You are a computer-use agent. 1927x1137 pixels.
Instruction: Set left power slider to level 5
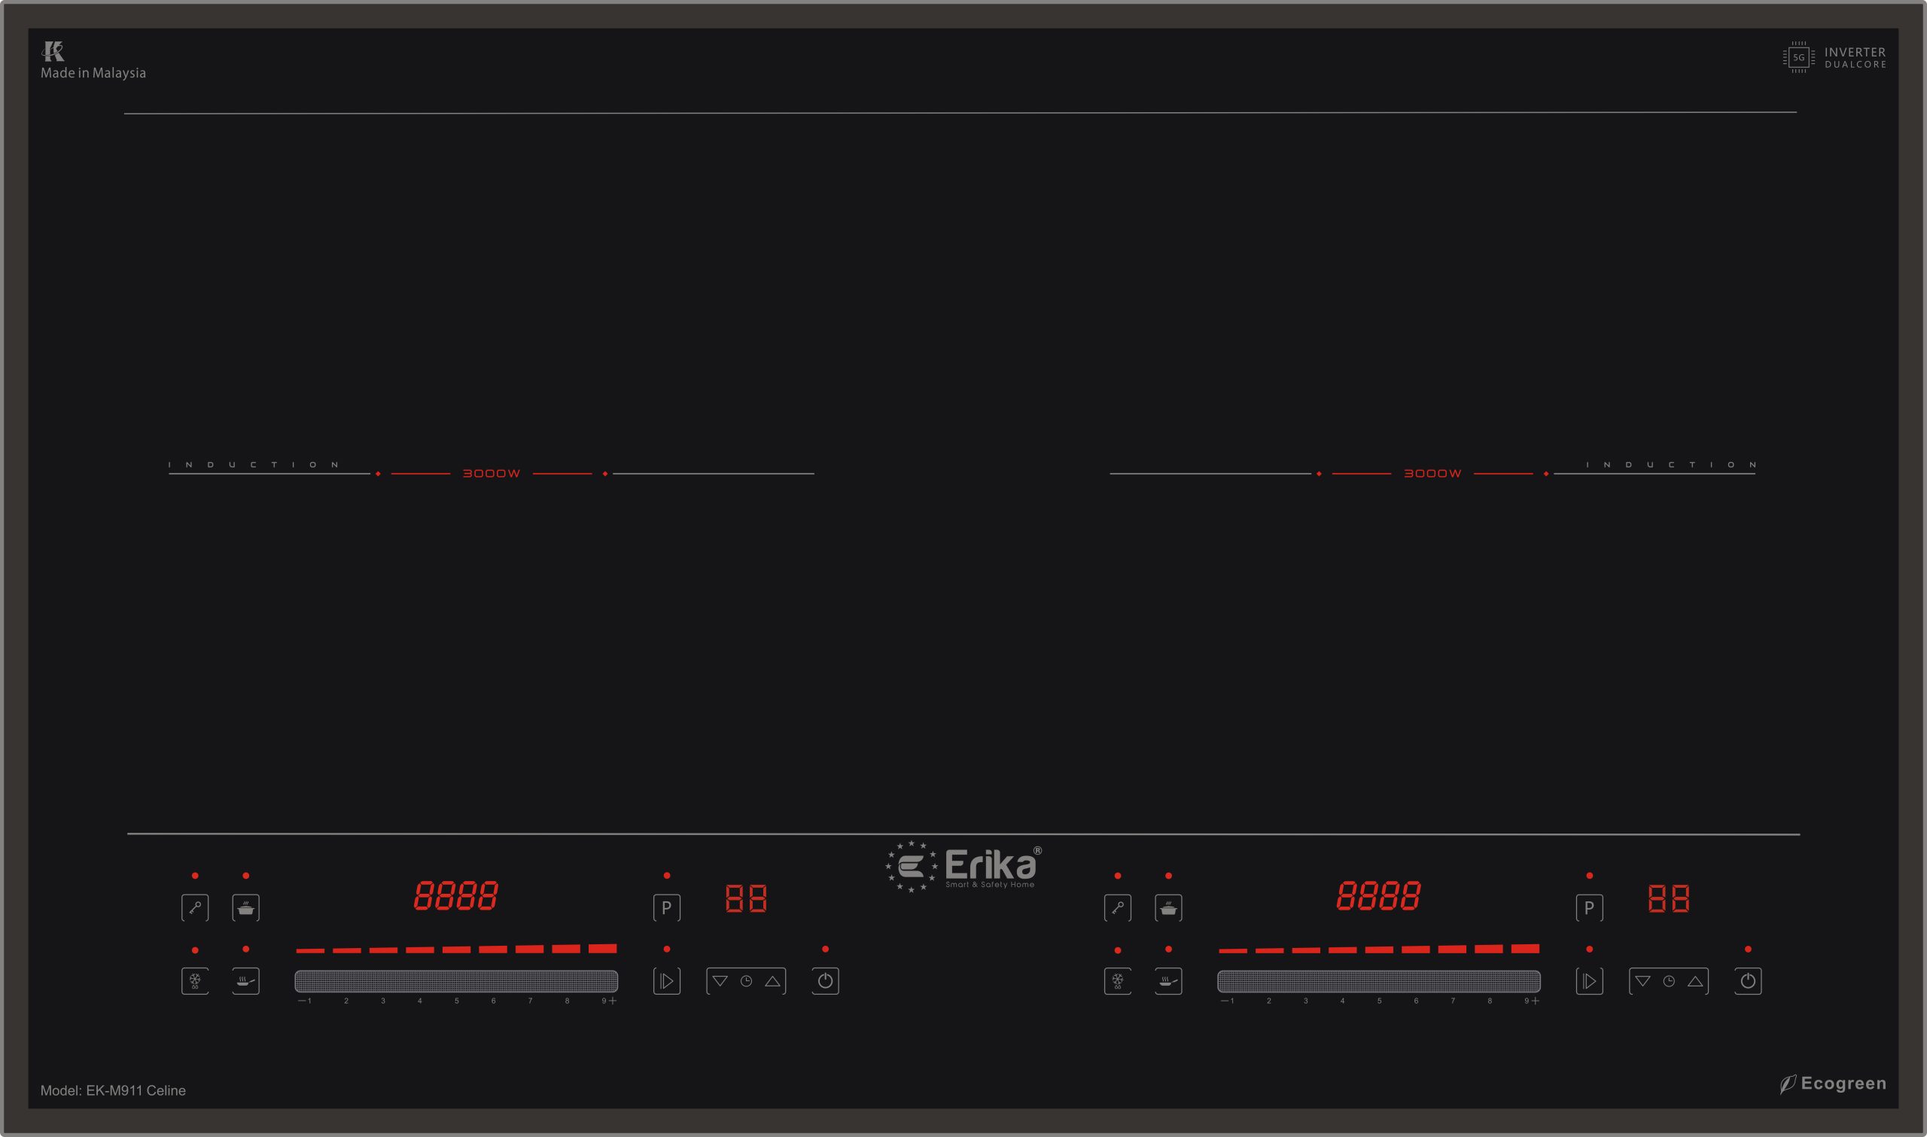point(456,981)
